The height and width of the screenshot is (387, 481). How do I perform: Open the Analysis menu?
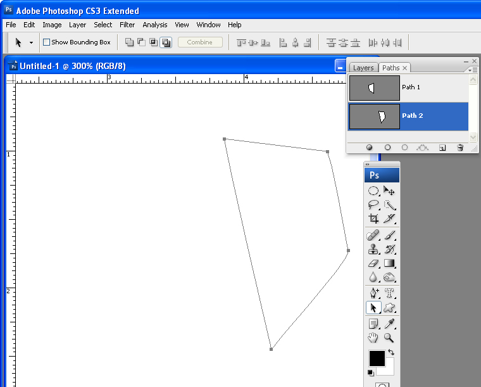pos(155,25)
